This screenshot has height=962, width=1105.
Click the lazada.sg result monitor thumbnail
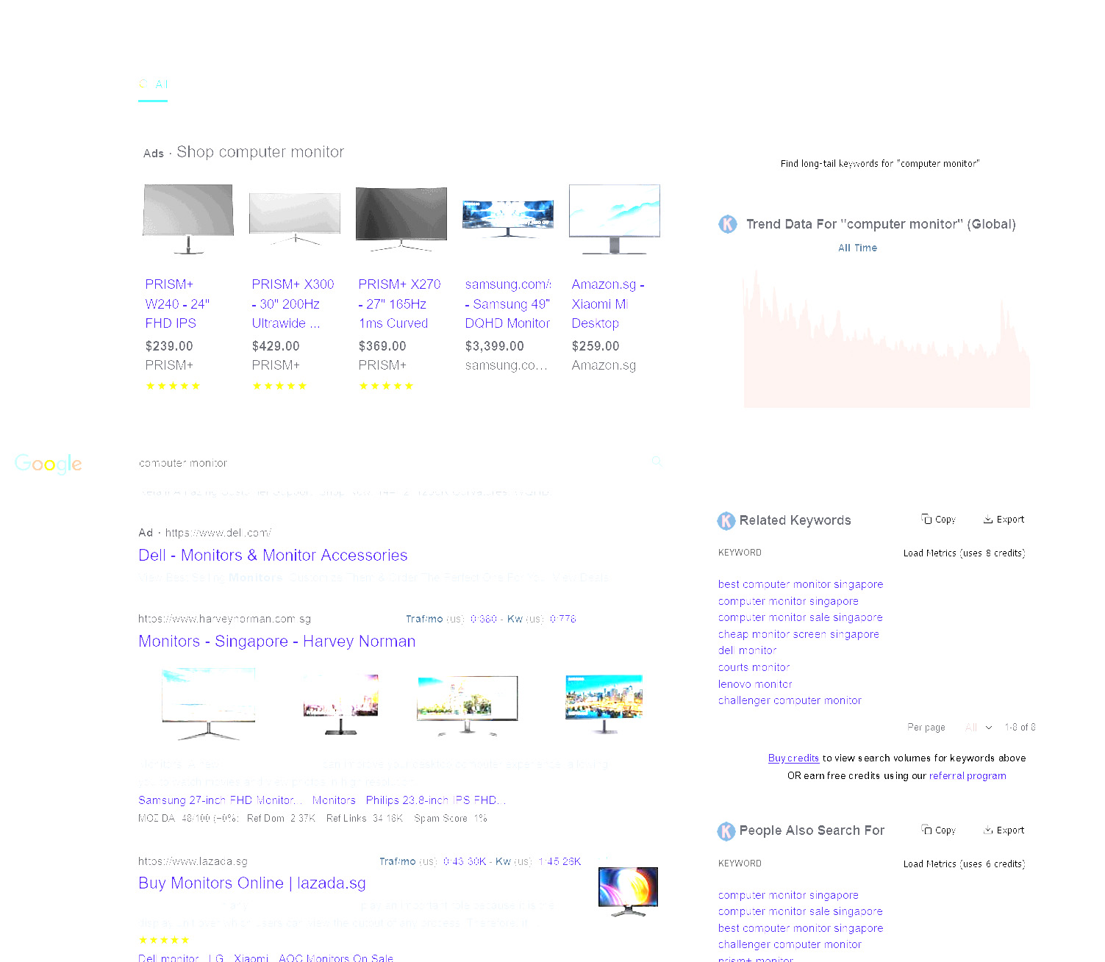629,891
